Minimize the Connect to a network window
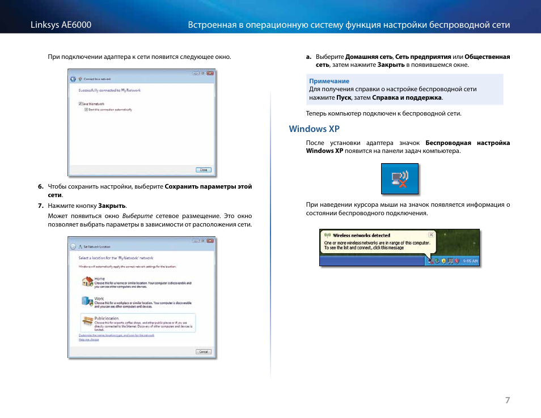Screen dimensions: 541x418 196,73
